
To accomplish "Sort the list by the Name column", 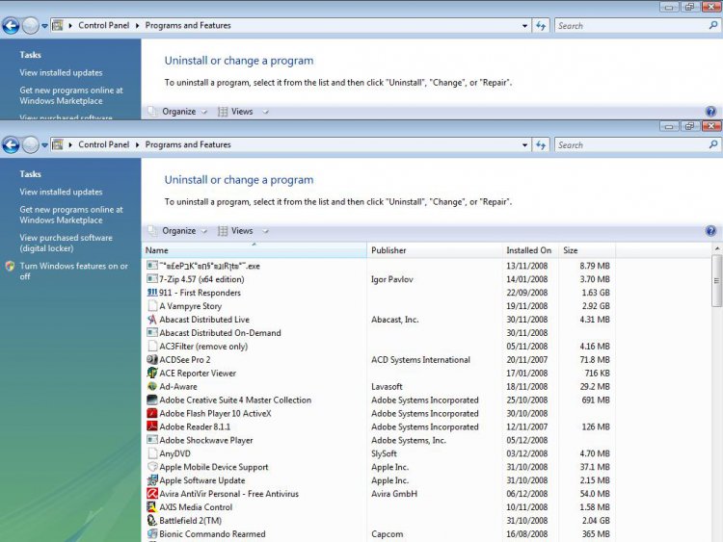I will tap(254, 250).
